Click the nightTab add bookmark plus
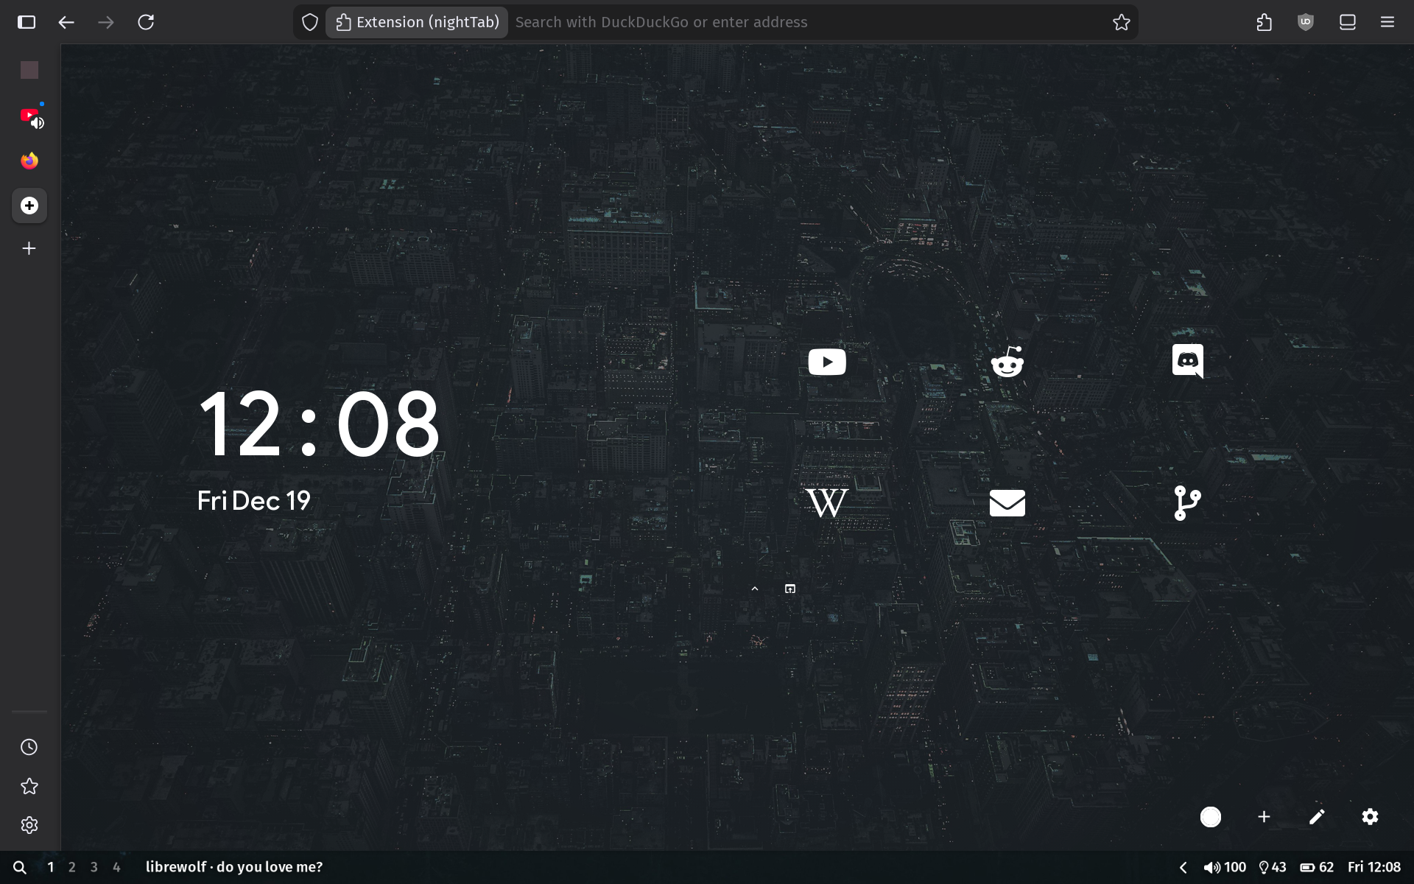This screenshot has height=884, width=1414. [x=1264, y=817]
